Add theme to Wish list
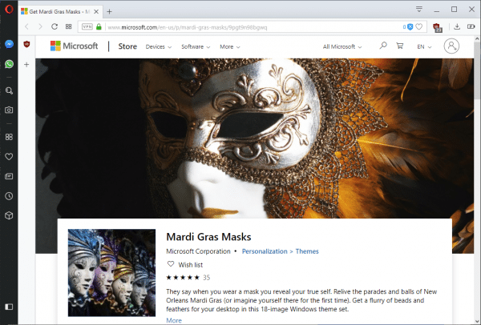The width and height of the screenshot is (481, 325). [x=184, y=265]
